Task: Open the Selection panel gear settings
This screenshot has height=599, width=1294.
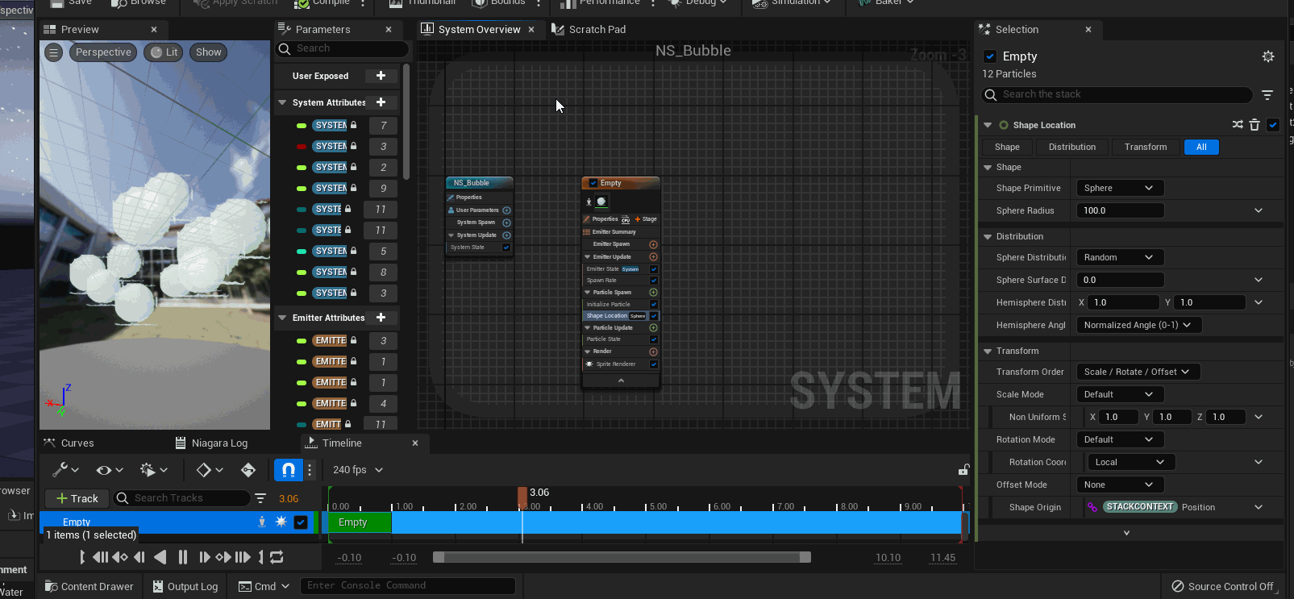Action: tap(1268, 56)
